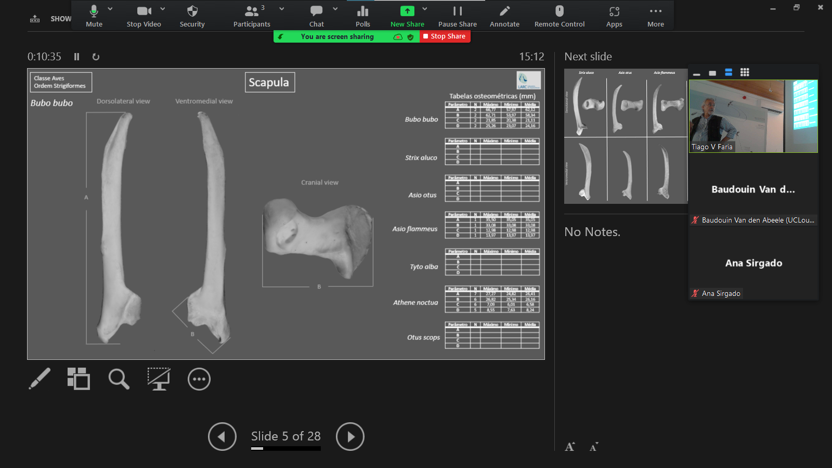832x468 pixels.
Task: See all slides grid icon
Action: pos(79,379)
